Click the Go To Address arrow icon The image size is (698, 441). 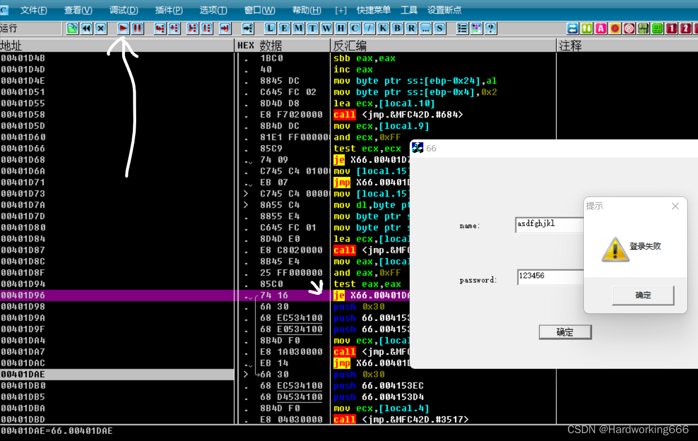(x=248, y=28)
